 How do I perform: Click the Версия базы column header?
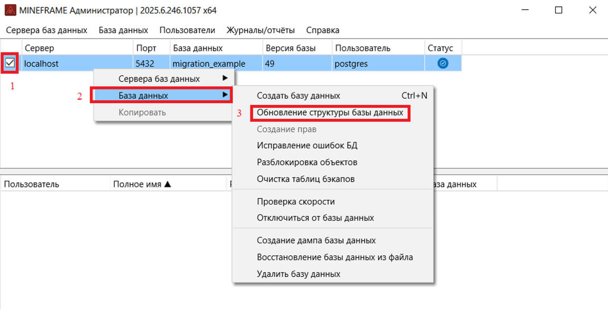298,48
